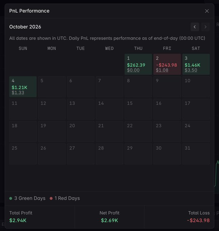The image size is (219, 231).
Task: Select the day 31 calendar cell
Action: click(196, 154)
